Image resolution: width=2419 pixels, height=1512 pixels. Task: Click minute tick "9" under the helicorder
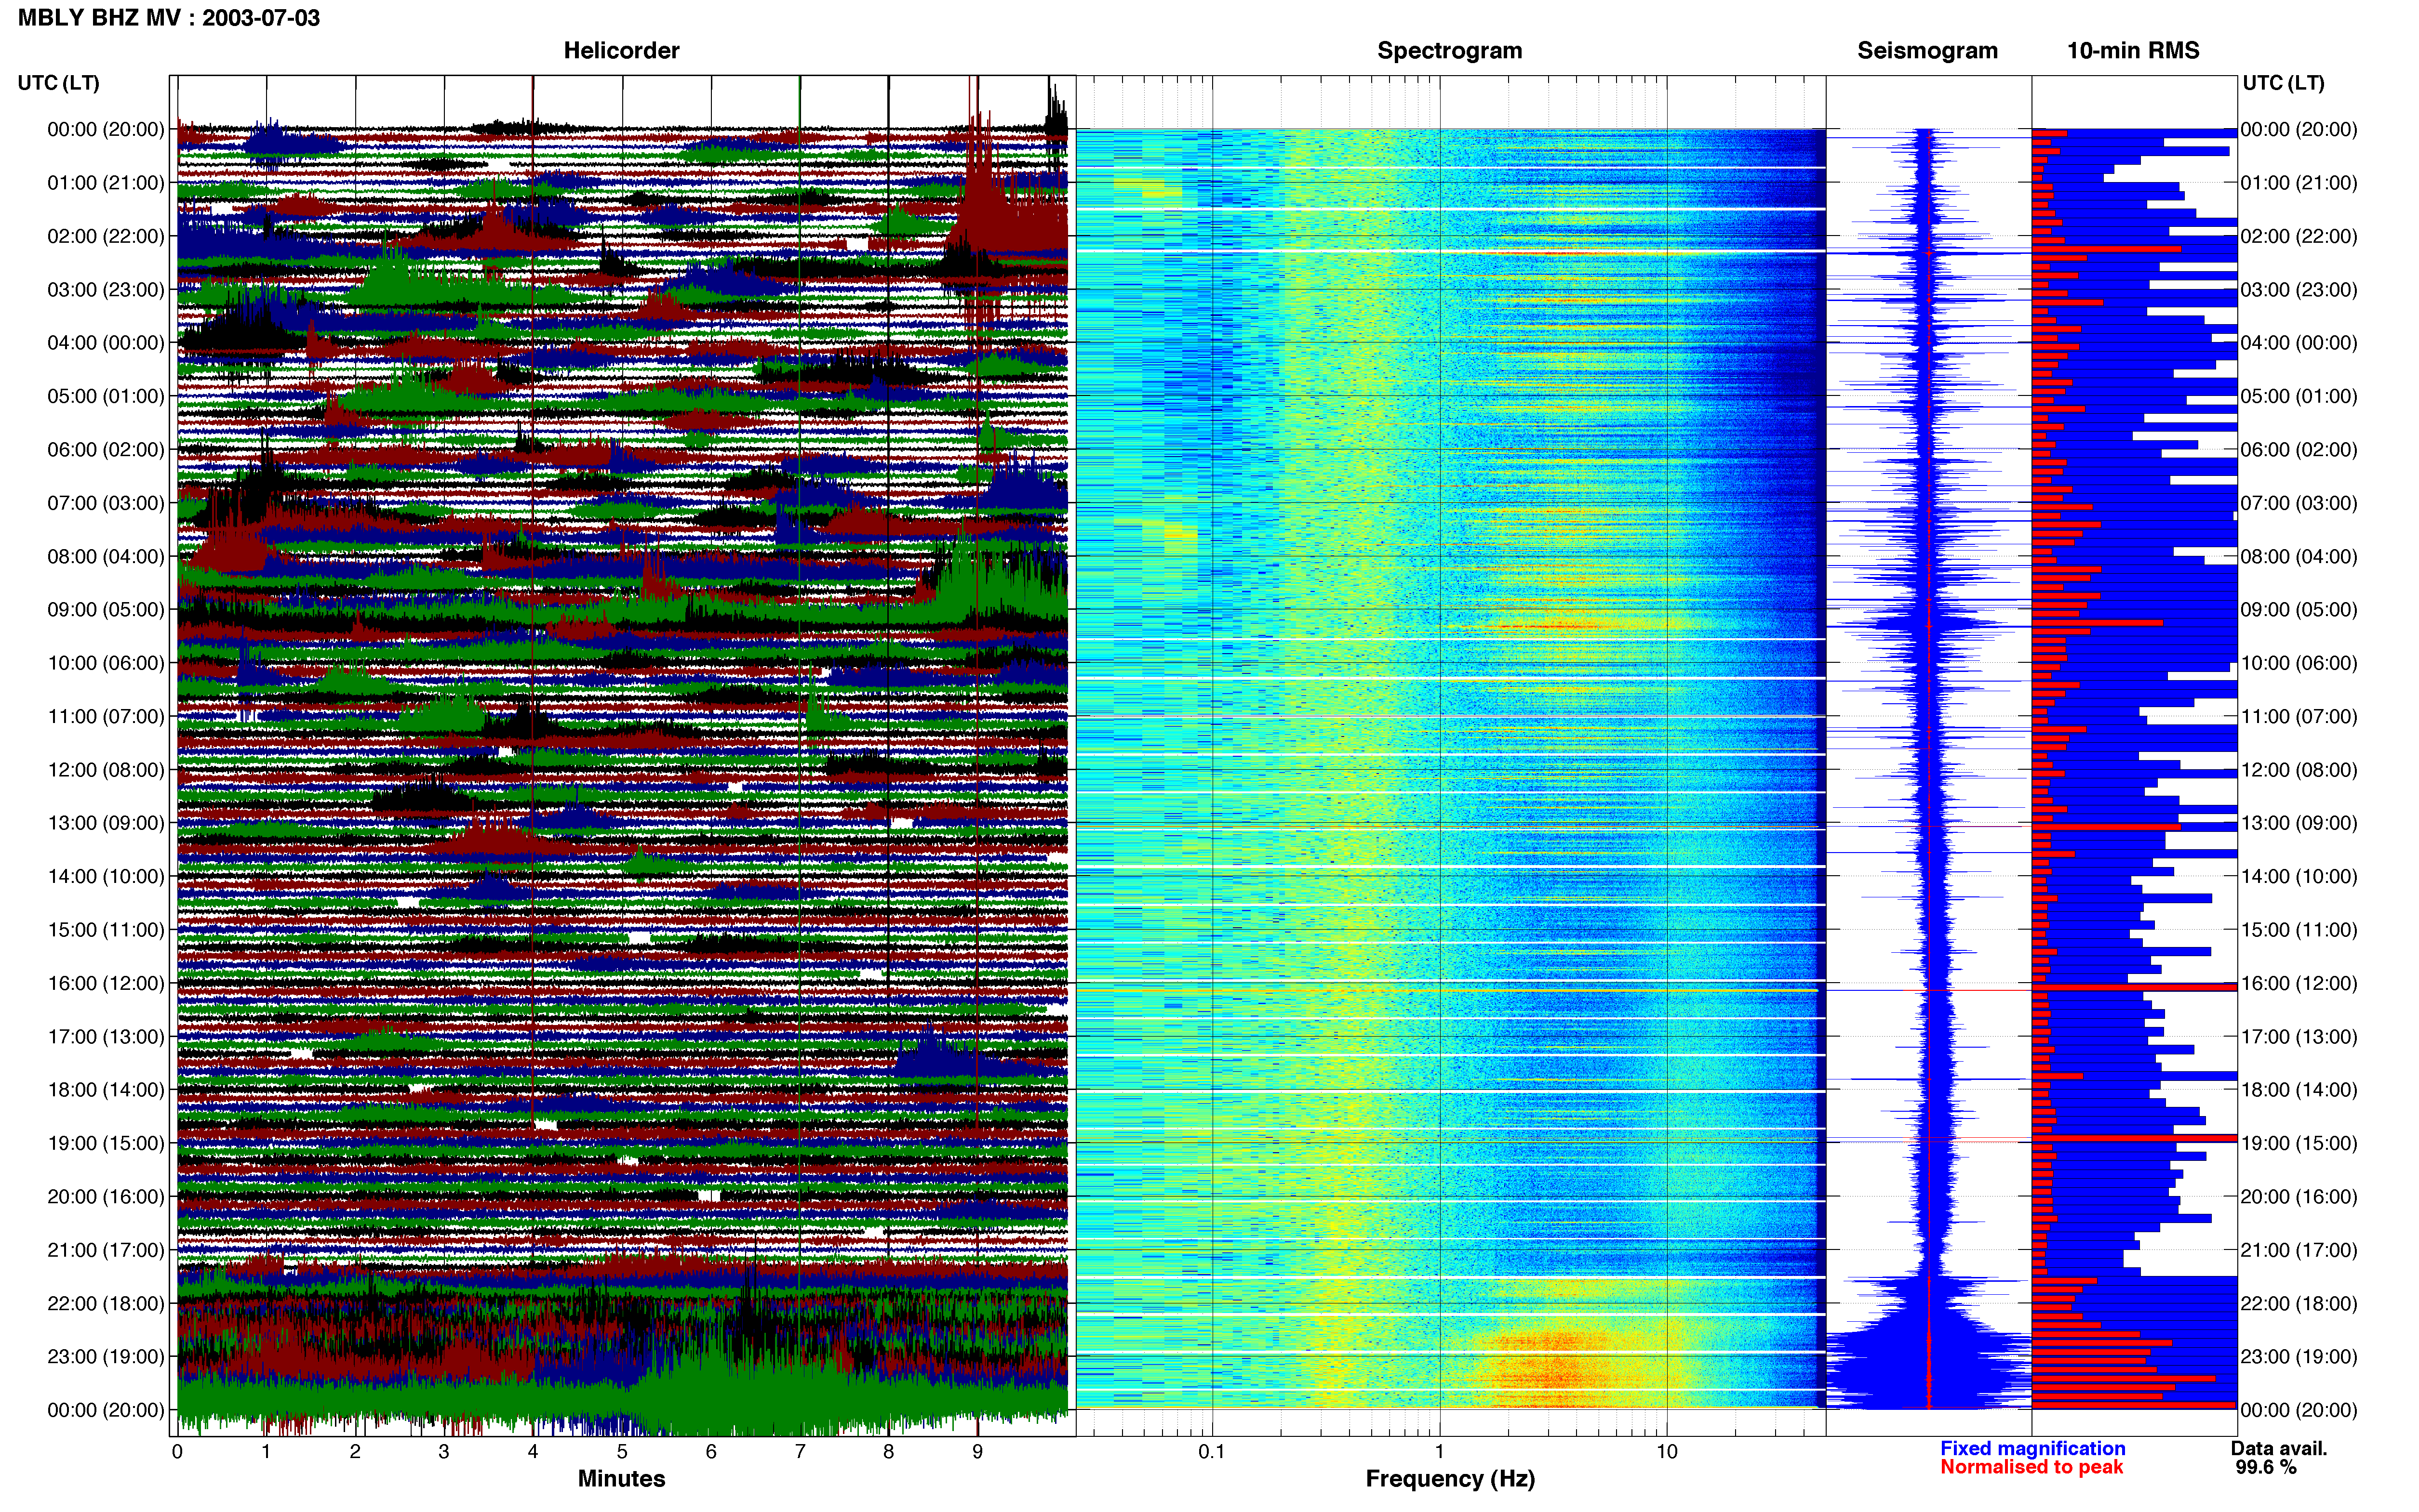(977, 1451)
